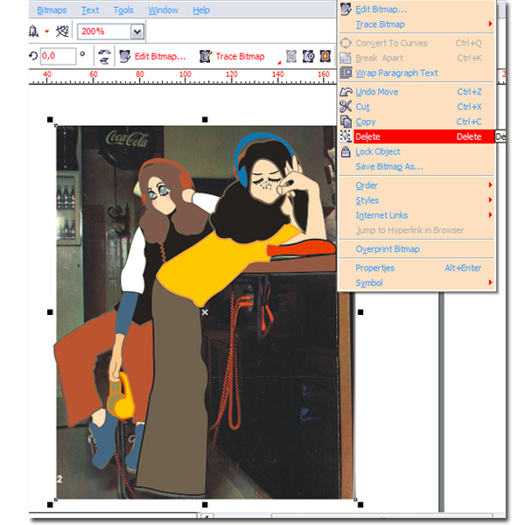Click the resample bitmap icon in property bar

click(308, 56)
